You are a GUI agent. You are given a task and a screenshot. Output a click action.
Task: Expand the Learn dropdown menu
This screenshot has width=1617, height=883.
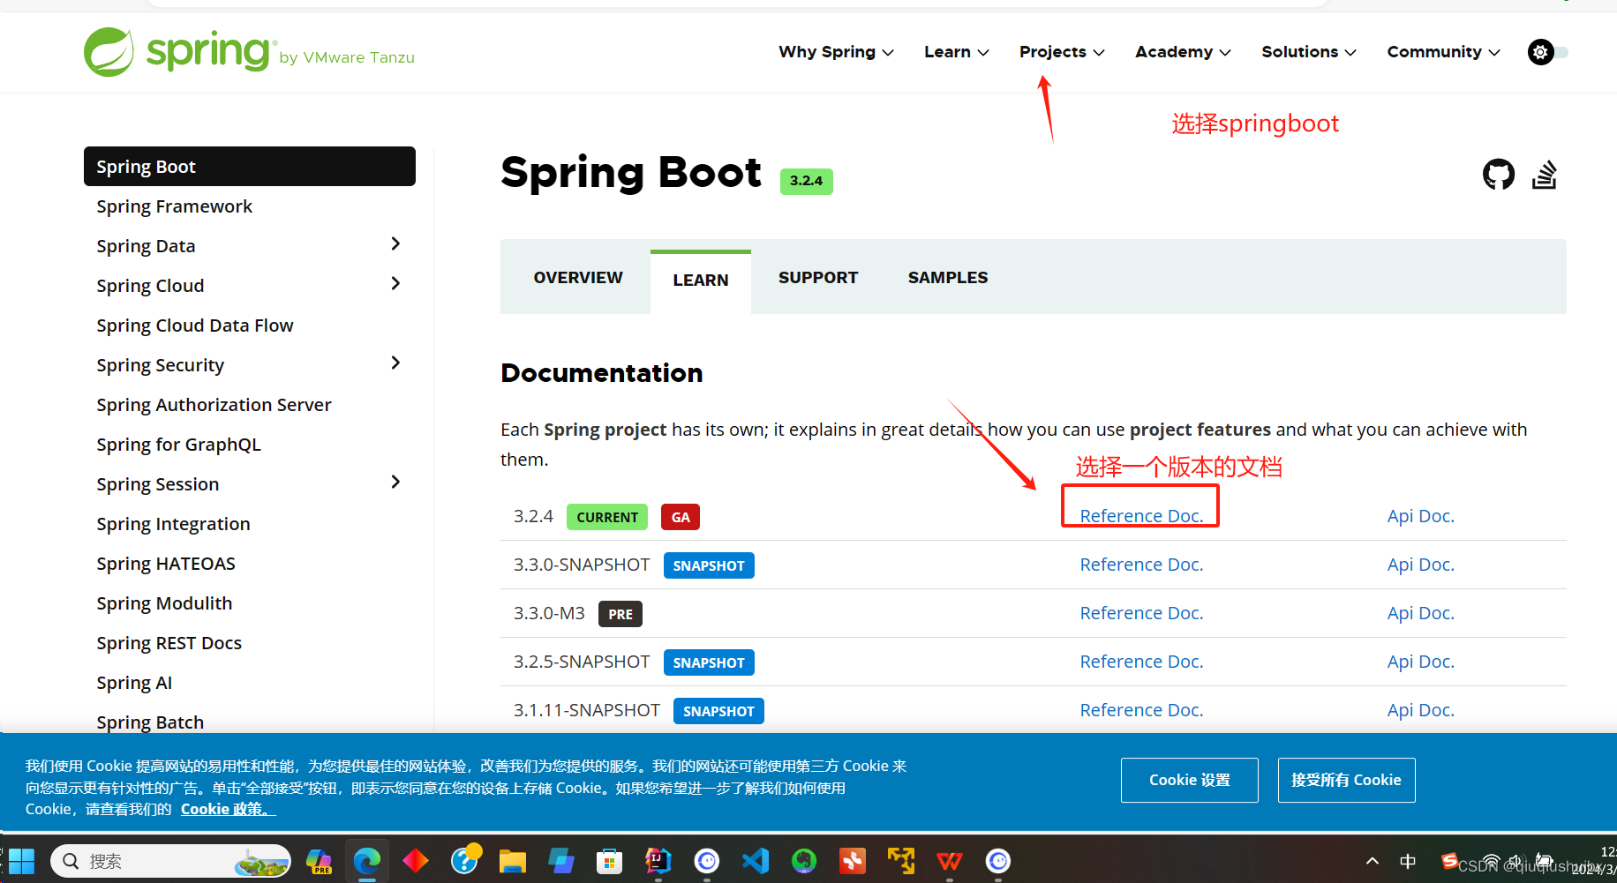(x=957, y=52)
